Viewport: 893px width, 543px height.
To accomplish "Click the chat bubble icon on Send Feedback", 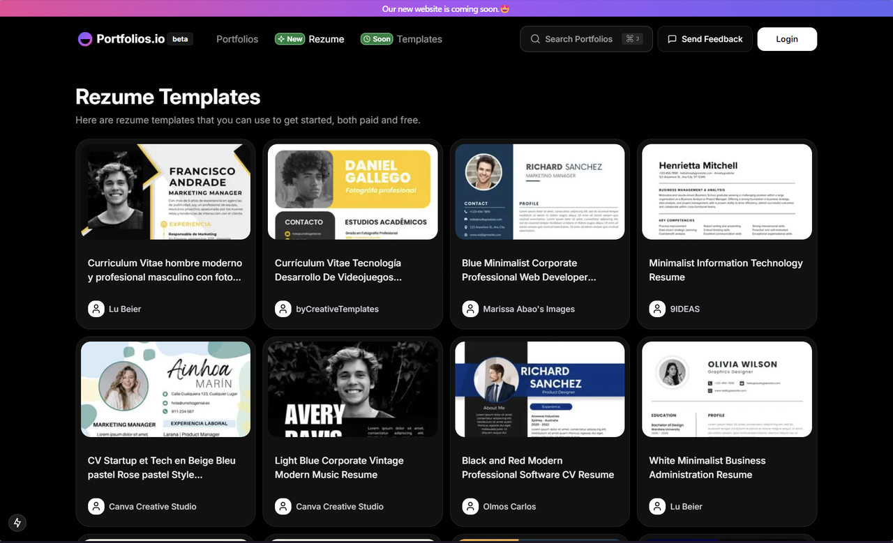I will 670,39.
